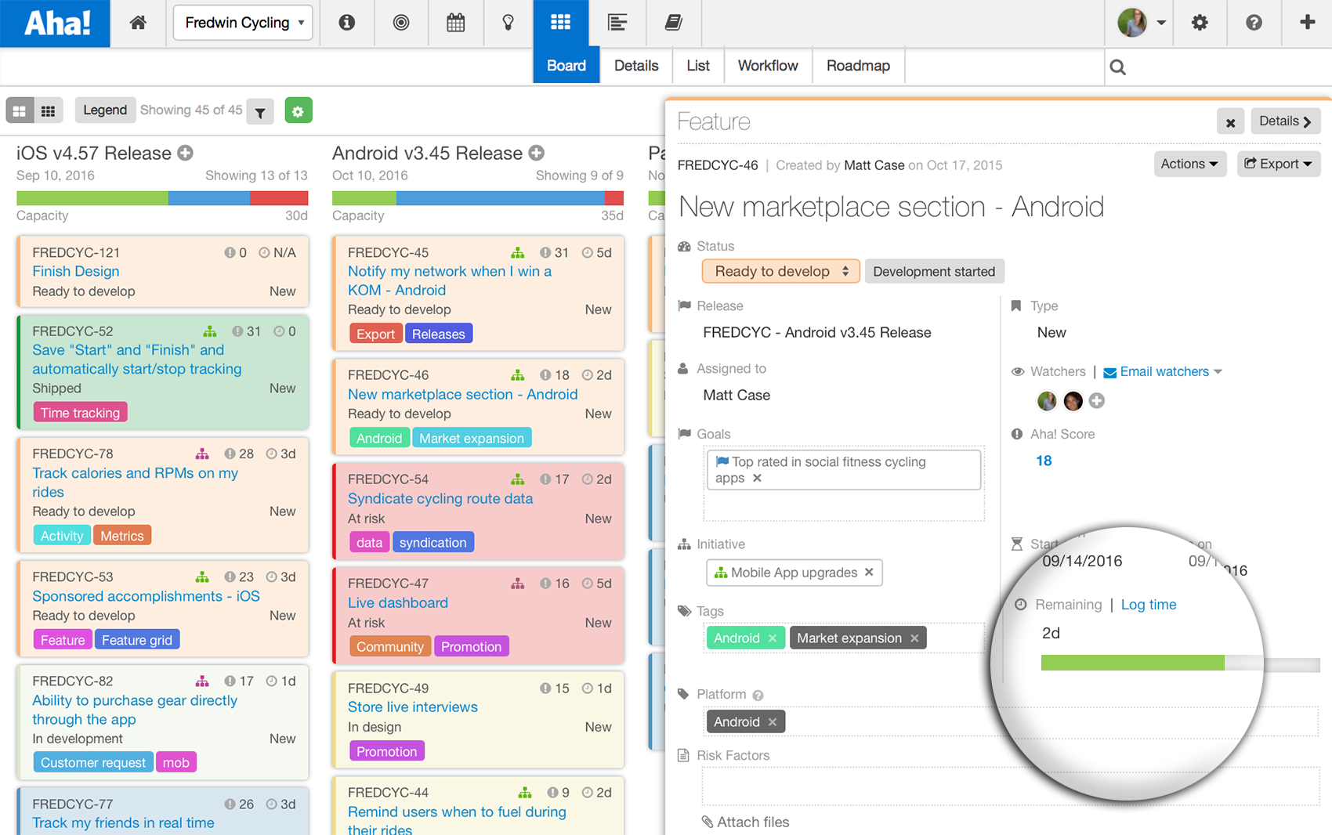Click the notebook reports icon in navbar
This screenshot has height=835, width=1332.
coord(672,23)
